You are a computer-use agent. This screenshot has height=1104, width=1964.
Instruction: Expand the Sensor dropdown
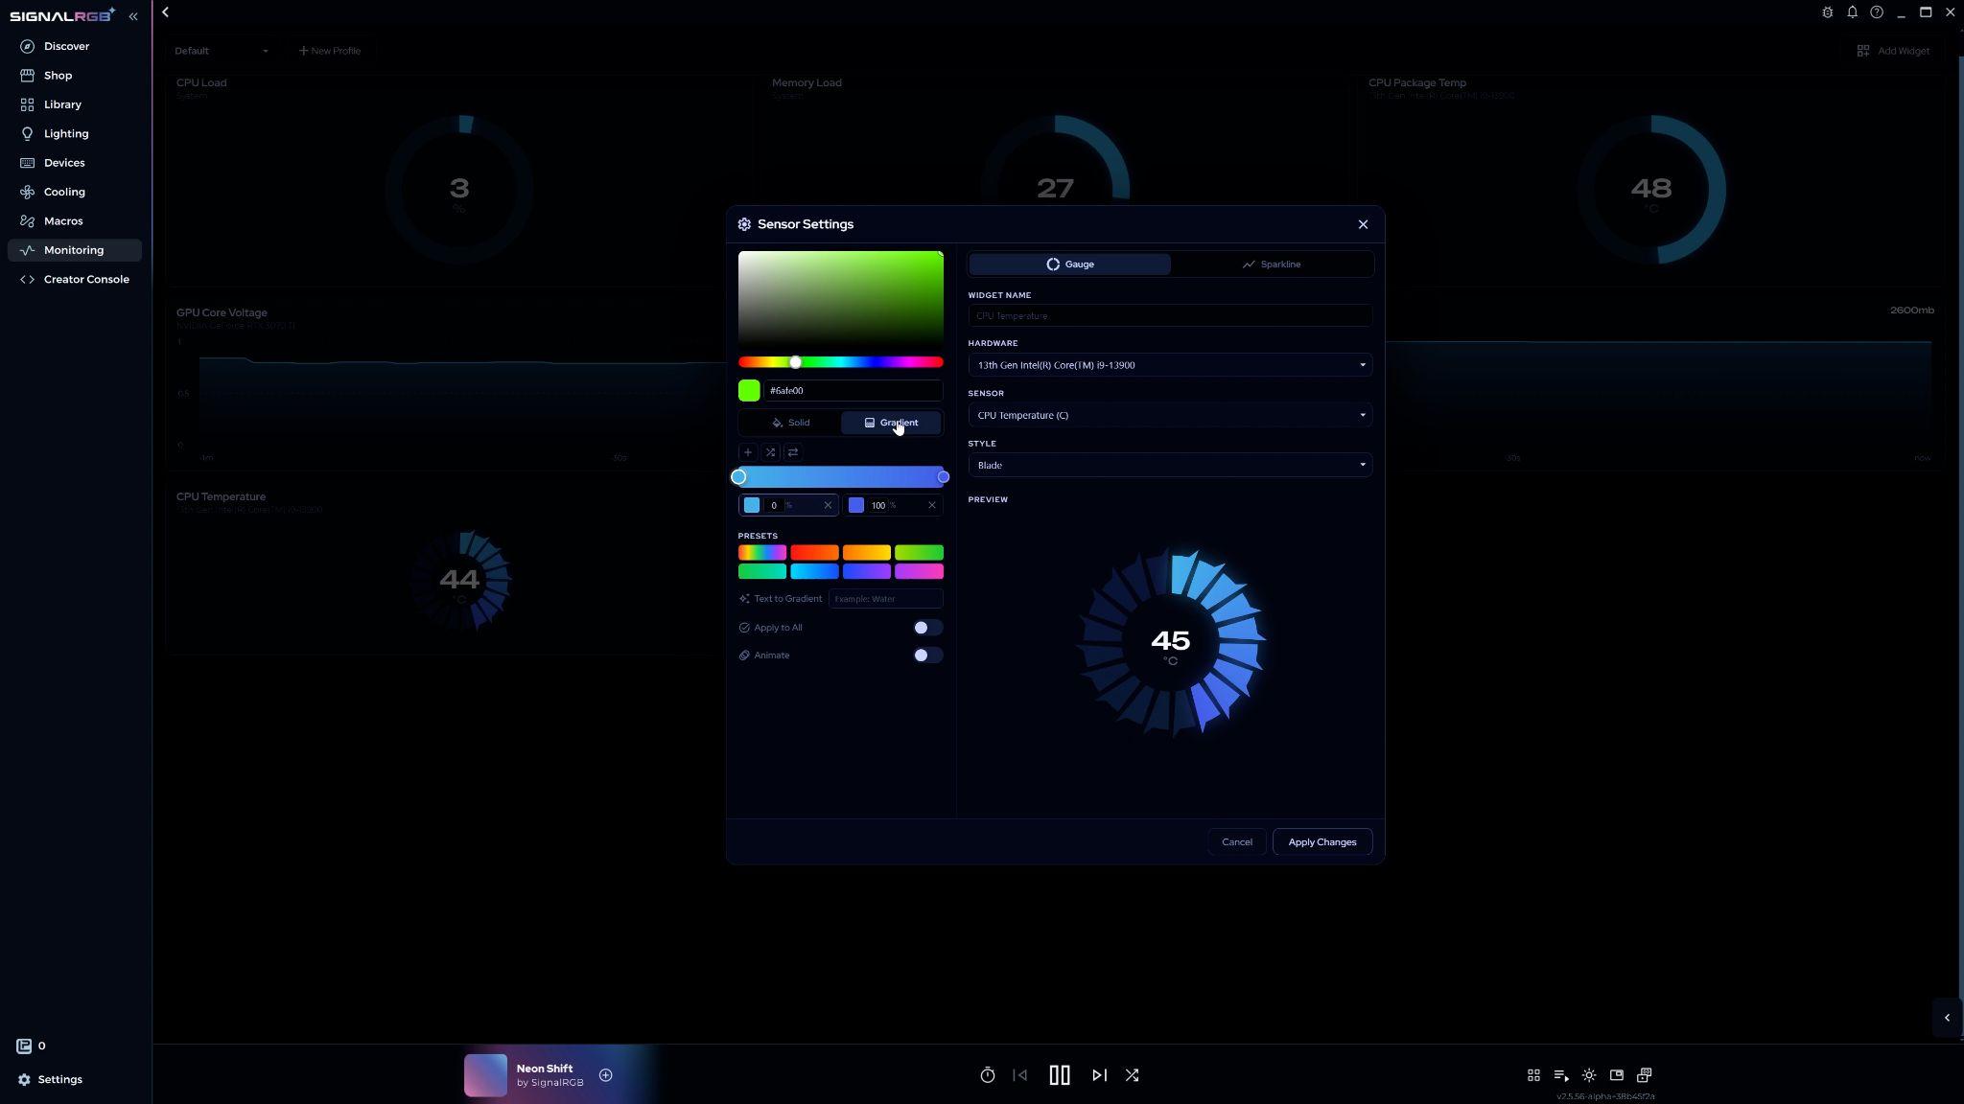coord(1170,415)
